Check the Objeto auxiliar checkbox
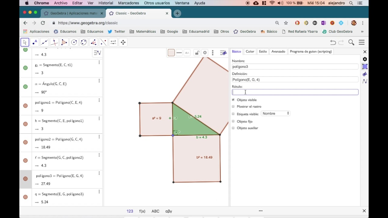Viewport: 388px width, 218px height. 233,128
